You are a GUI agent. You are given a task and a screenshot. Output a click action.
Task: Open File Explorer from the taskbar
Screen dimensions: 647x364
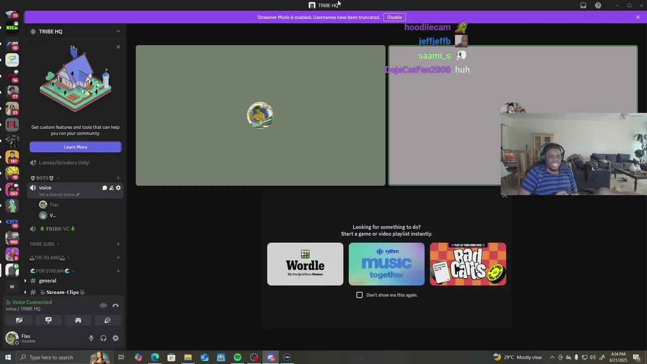pos(188,357)
